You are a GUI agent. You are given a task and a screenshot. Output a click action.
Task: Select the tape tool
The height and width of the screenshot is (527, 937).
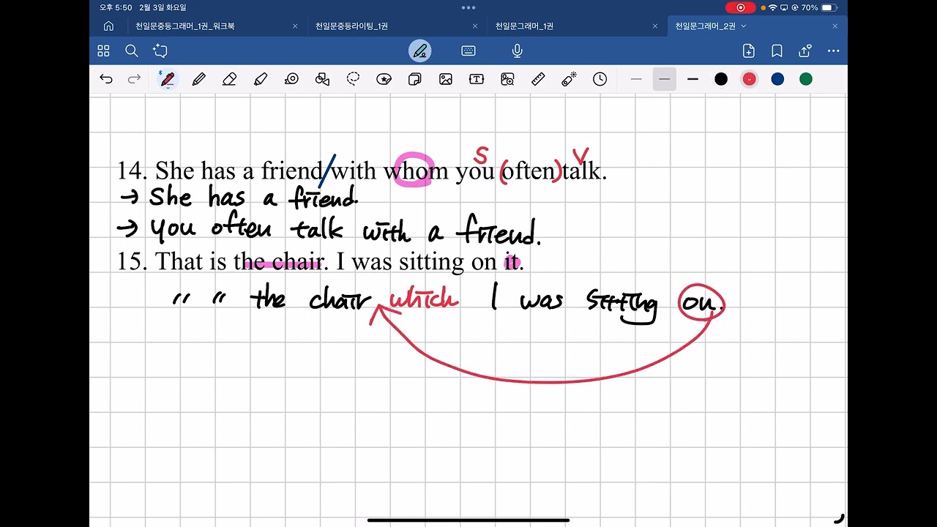(x=291, y=79)
